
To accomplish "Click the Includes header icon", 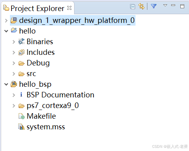I will point(21,52).
